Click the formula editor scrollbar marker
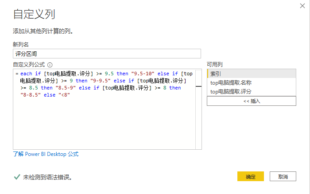Screen dimensions: 310x194 198,86
